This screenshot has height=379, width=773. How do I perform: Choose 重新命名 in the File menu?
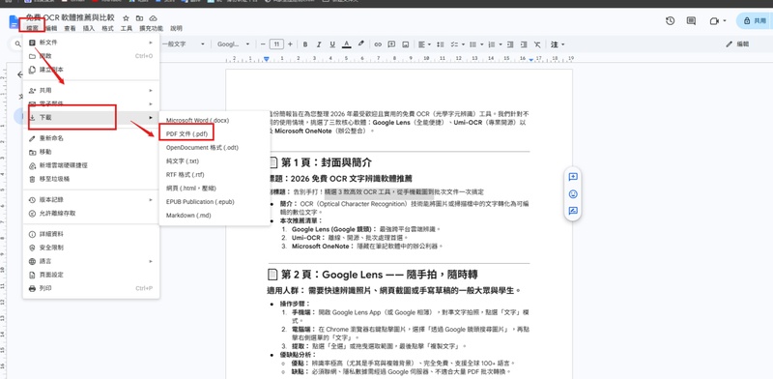(91, 138)
